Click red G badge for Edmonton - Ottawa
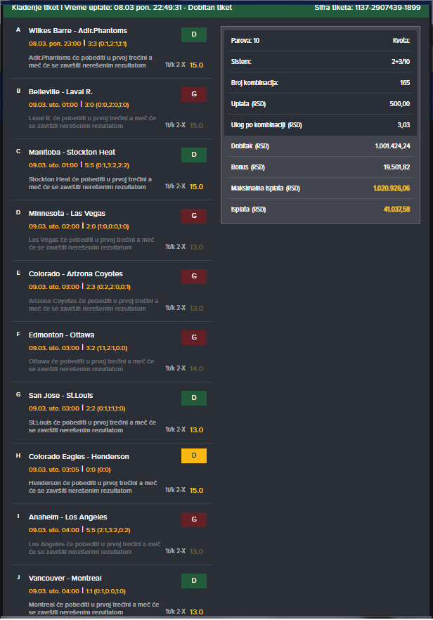 pos(194,337)
